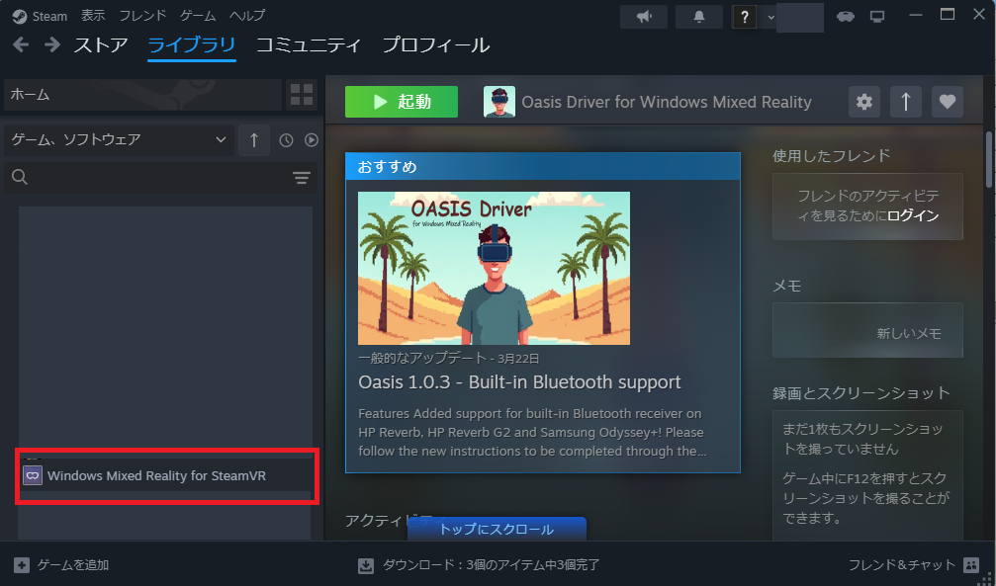
Task: Click the sort arrow button beside filter
Action: coord(254,139)
